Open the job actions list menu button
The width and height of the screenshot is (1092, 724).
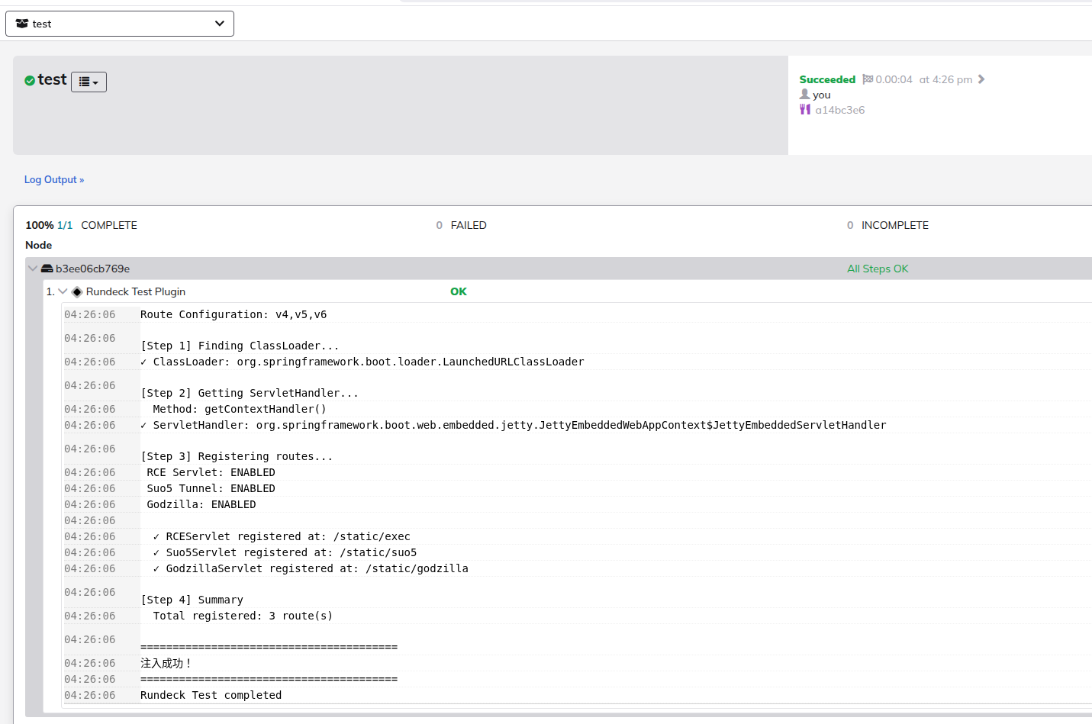89,82
